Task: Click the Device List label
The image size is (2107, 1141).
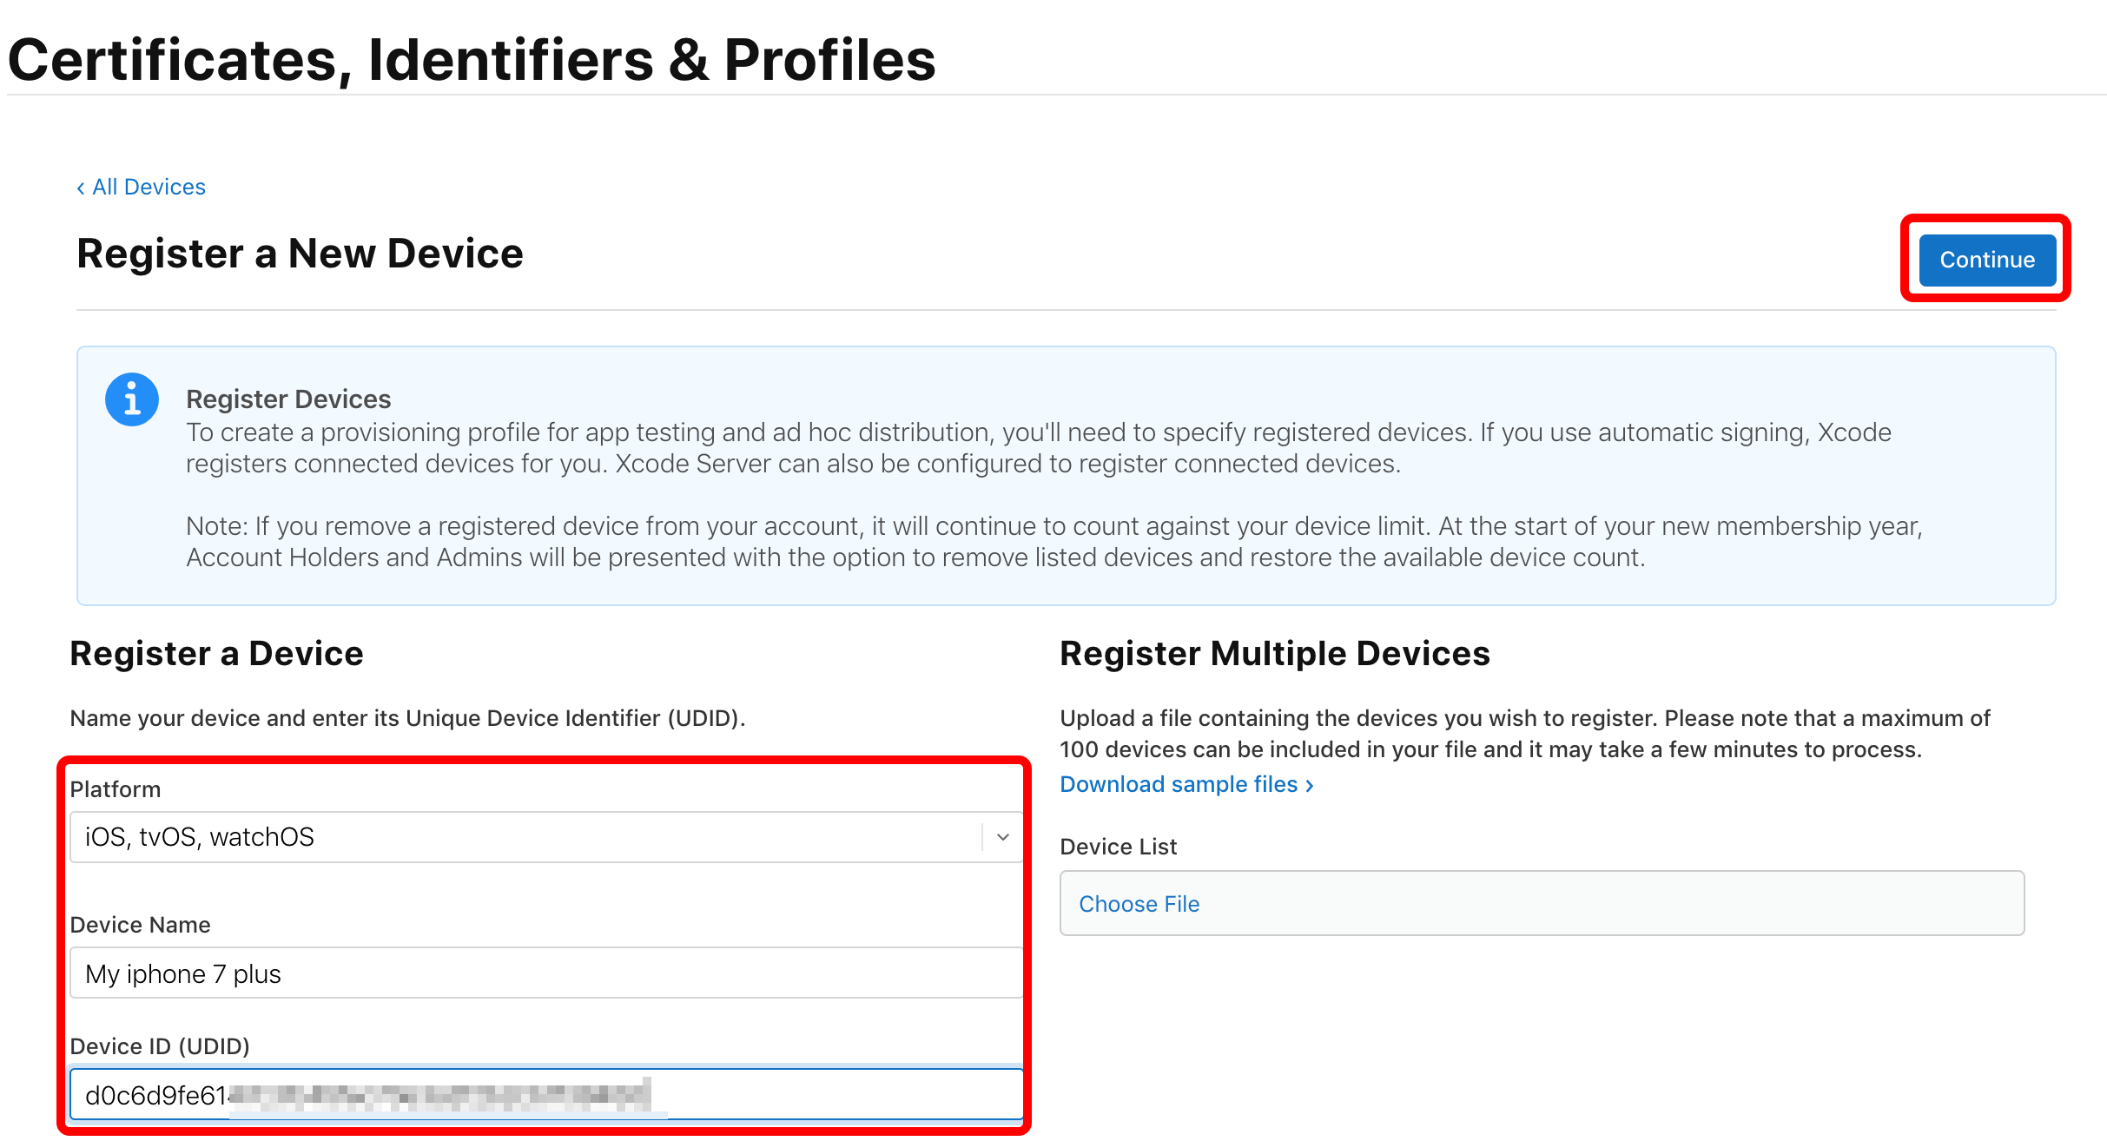Action: (1118, 847)
